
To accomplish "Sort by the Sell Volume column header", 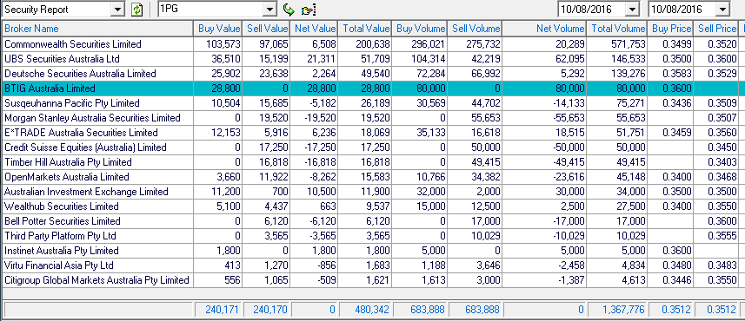I will (475, 29).
